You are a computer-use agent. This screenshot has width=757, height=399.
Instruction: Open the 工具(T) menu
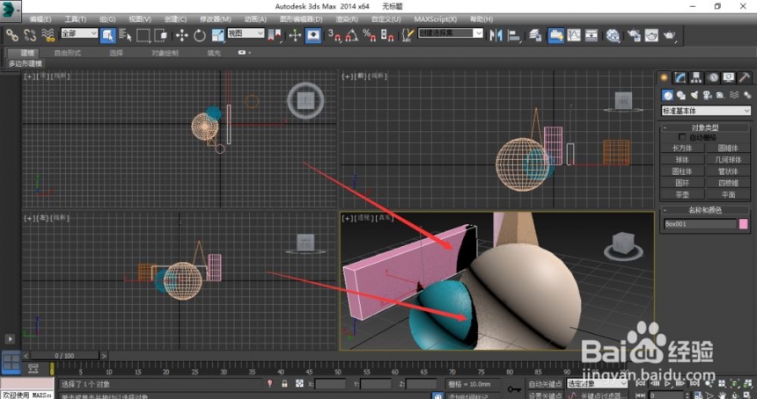point(75,19)
